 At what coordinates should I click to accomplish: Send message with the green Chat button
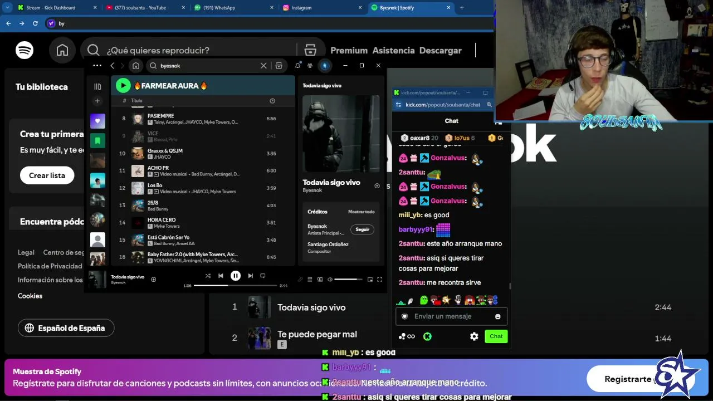coord(496,336)
